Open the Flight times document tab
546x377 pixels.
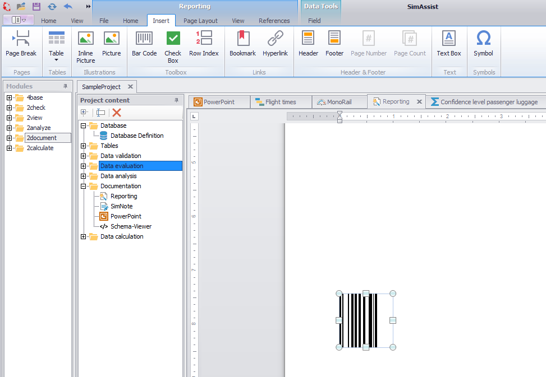pyautogui.click(x=279, y=101)
